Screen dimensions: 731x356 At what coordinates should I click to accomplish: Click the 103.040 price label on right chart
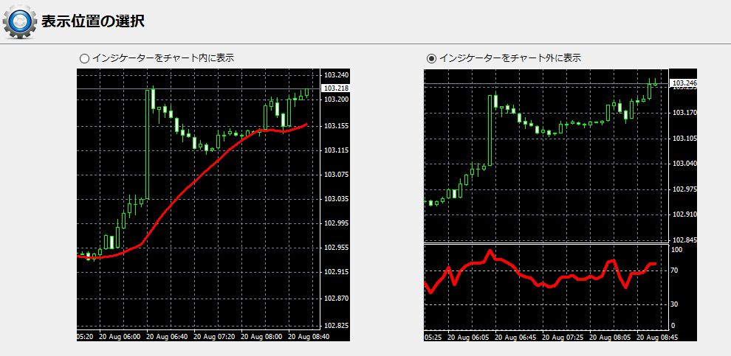(683, 164)
